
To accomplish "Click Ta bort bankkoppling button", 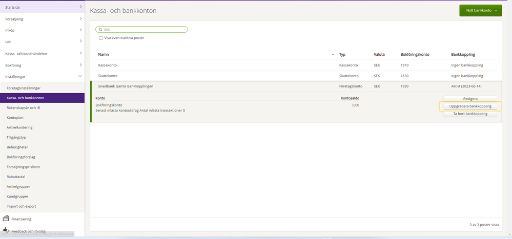I will (x=470, y=114).
